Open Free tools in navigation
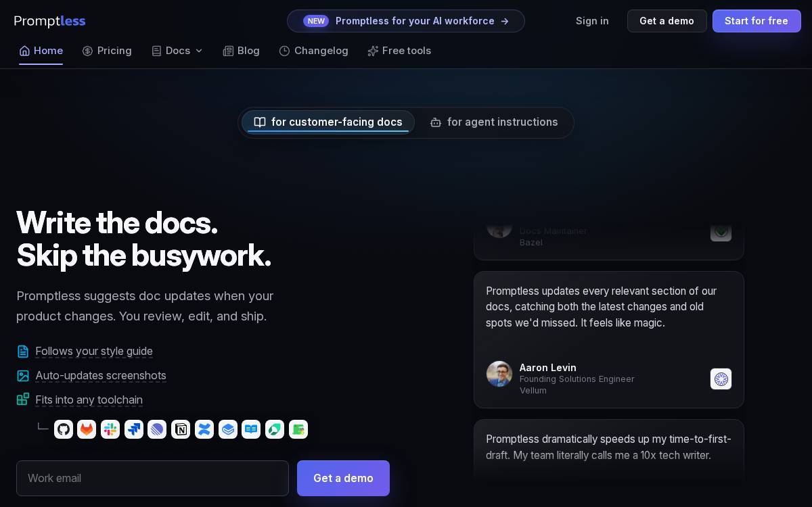The image size is (812, 507). point(399,51)
